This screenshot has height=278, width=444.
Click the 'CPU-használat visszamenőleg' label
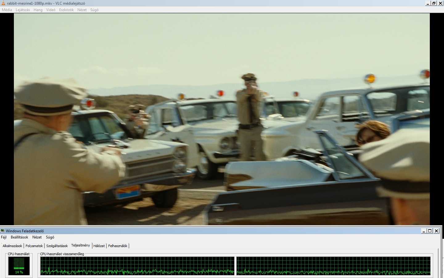[62, 254]
